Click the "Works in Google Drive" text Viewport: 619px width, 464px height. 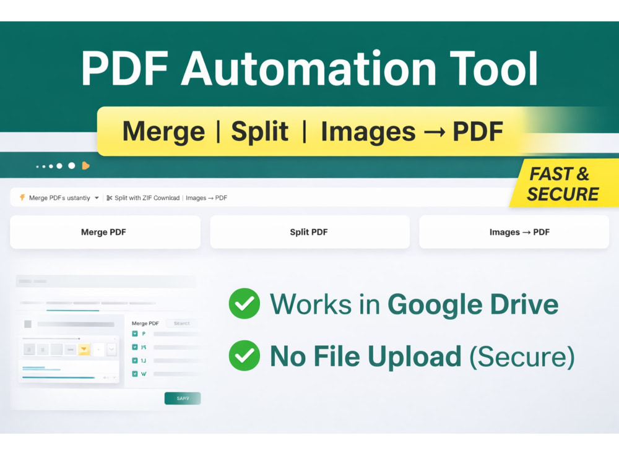414,304
